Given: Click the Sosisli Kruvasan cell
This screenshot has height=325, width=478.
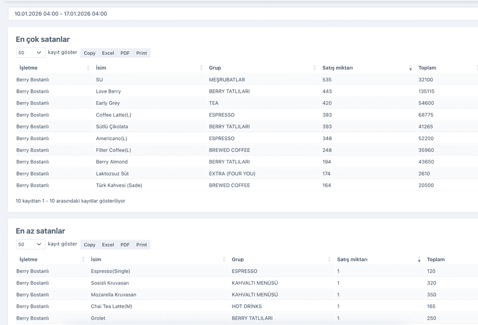Looking at the screenshot, I should 110,283.
